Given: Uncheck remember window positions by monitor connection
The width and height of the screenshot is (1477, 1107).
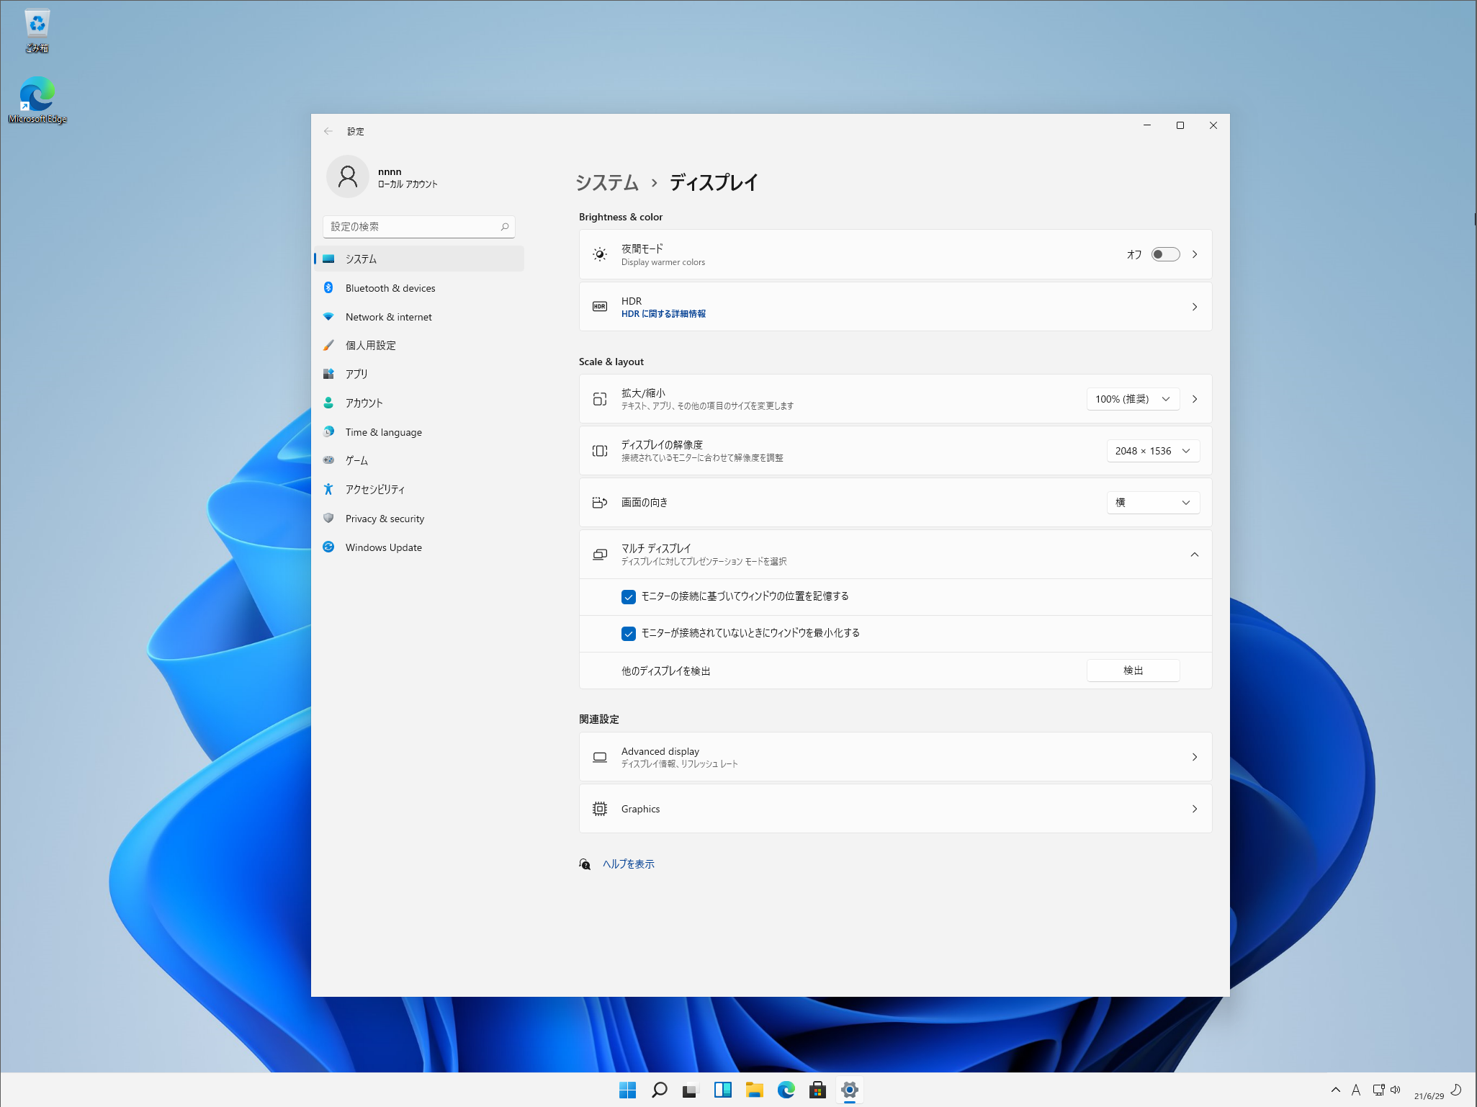Looking at the screenshot, I should tap(629, 597).
